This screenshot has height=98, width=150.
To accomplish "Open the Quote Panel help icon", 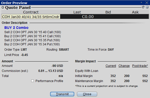I will (x=147, y=7).
